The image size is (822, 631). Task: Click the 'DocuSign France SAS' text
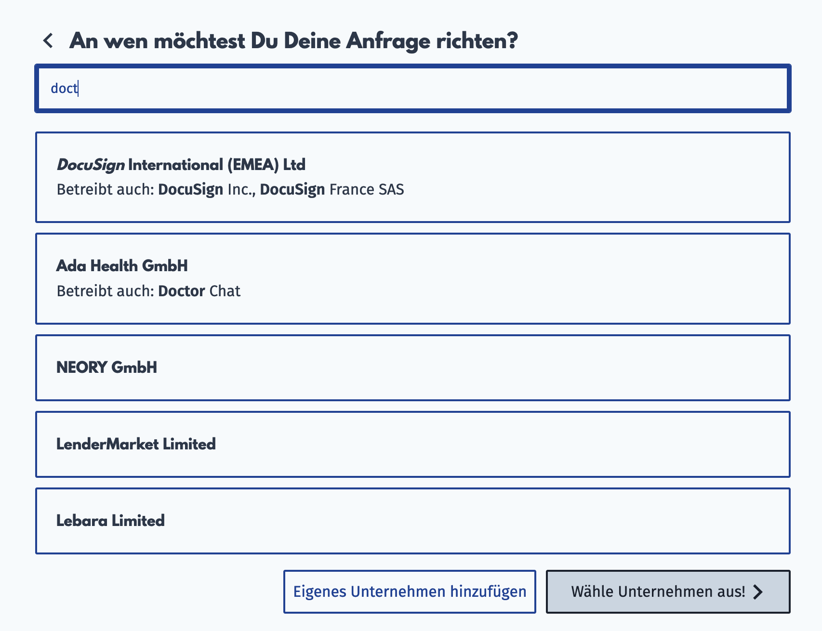coord(332,189)
